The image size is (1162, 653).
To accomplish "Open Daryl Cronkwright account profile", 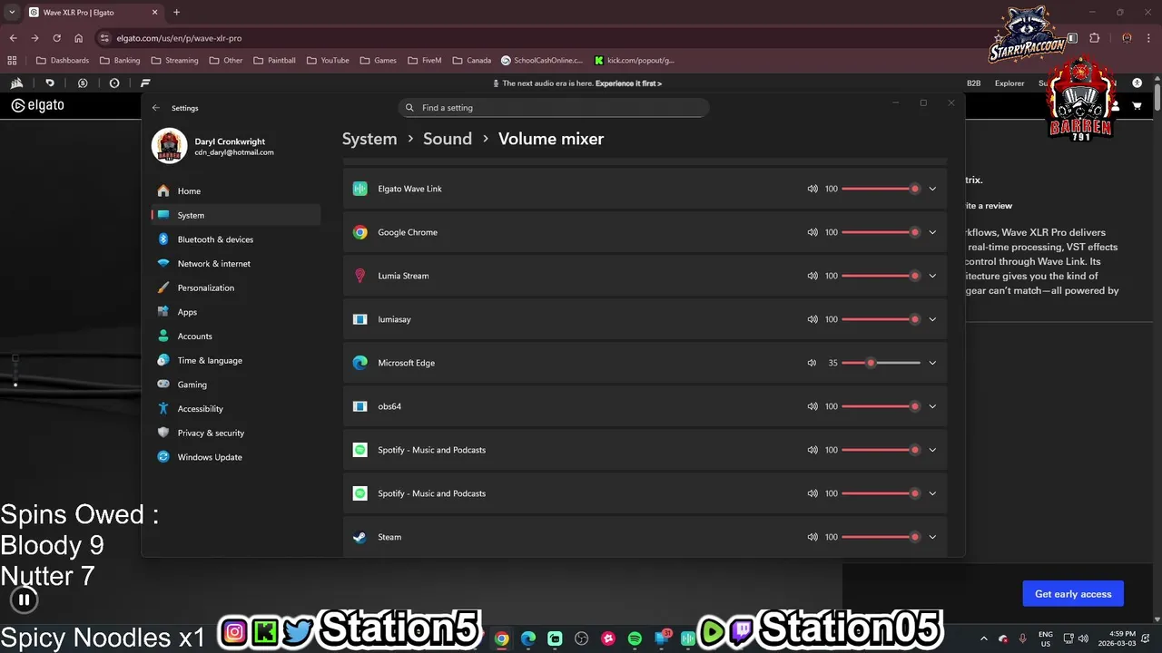I will point(213,146).
